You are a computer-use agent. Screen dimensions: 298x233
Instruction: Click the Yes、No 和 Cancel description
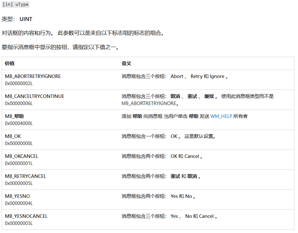click(x=169, y=216)
